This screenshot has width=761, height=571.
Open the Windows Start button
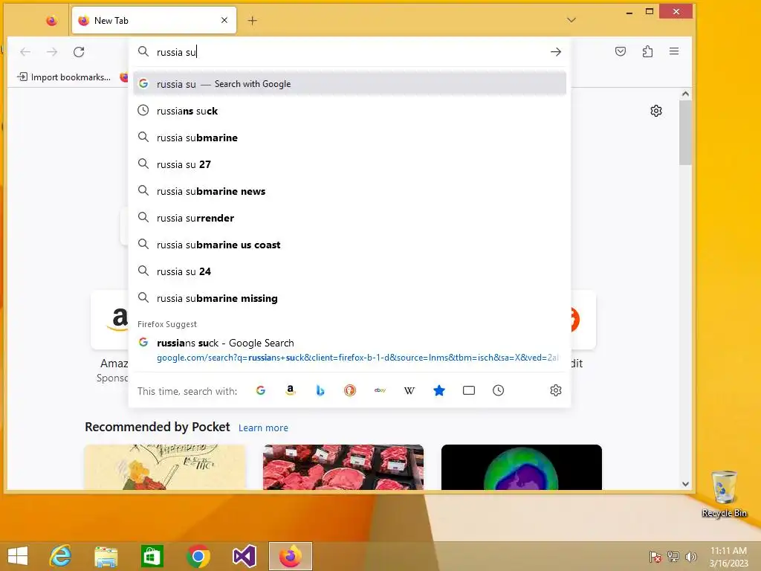(18, 556)
